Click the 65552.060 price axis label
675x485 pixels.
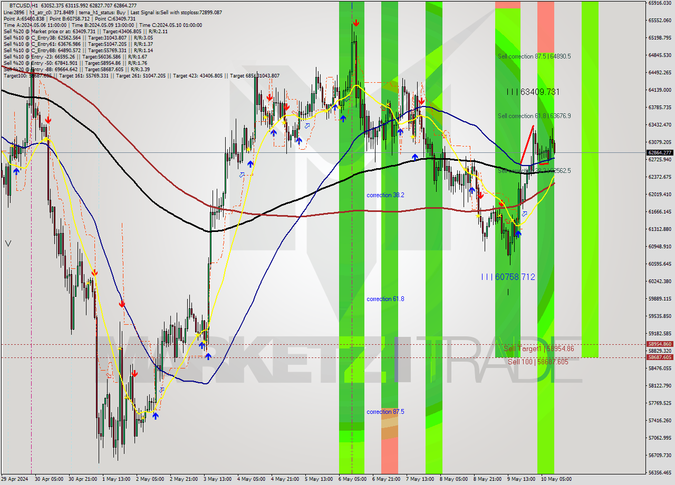pyautogui.click(x=659, y=20)
